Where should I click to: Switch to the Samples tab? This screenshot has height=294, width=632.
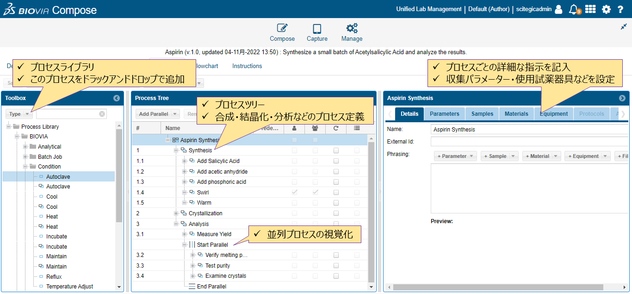coord(483,114)
